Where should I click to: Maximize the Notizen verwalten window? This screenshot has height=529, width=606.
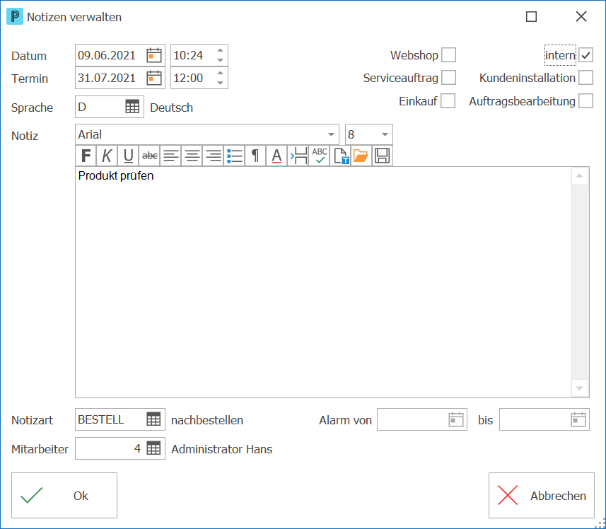click(x=532, y=16)
